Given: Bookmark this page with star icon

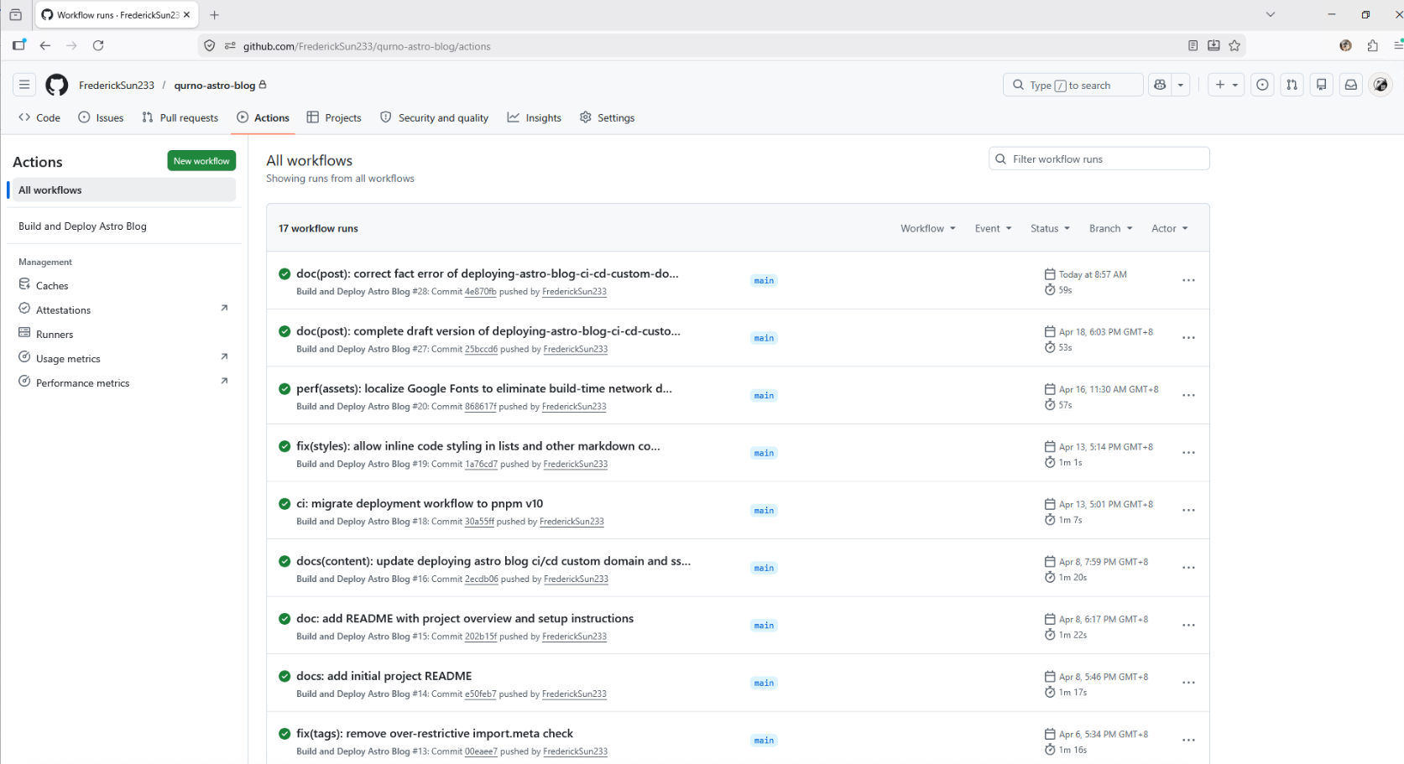Looking at the screenshot, I should [1234, 46].
